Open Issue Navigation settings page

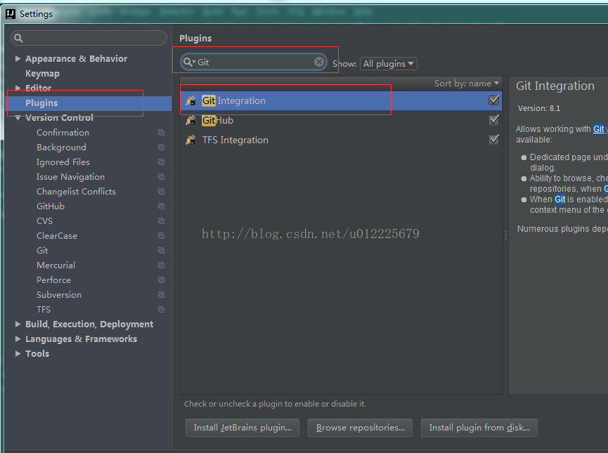70,177
